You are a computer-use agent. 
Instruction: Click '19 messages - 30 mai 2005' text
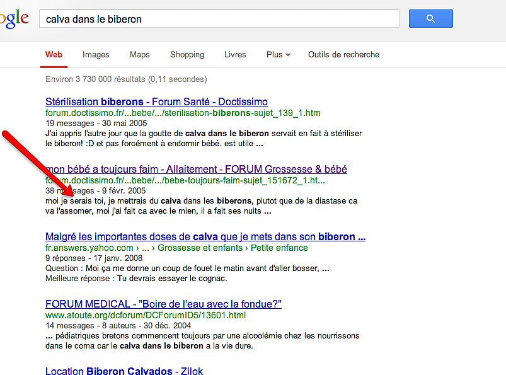[x=96, y=124]
